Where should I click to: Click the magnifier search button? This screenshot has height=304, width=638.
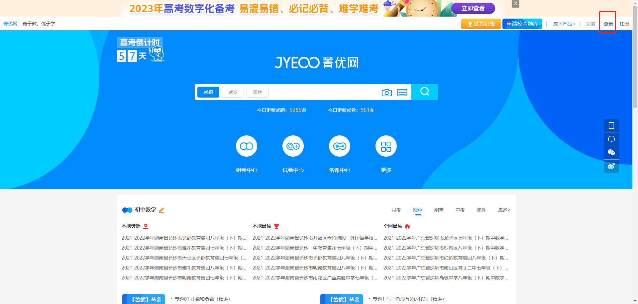424,92
